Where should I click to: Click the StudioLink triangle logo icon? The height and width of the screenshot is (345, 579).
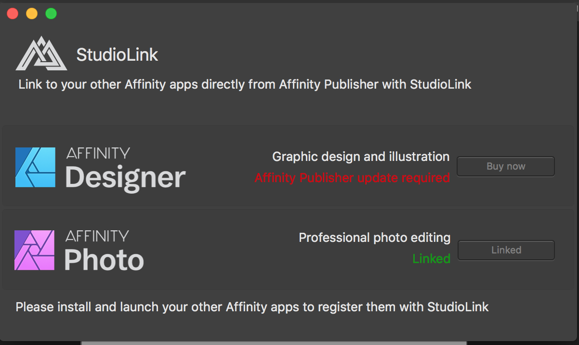pyautogui.click(x=41, y=54)
